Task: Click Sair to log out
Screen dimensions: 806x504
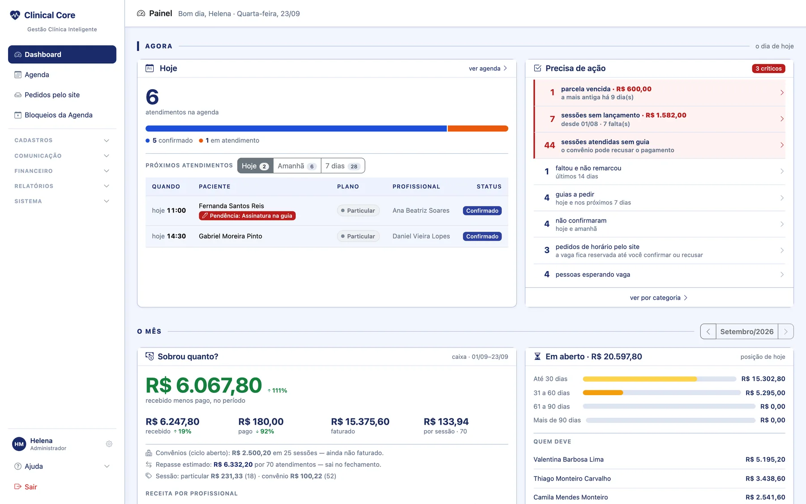Action: 62,487
